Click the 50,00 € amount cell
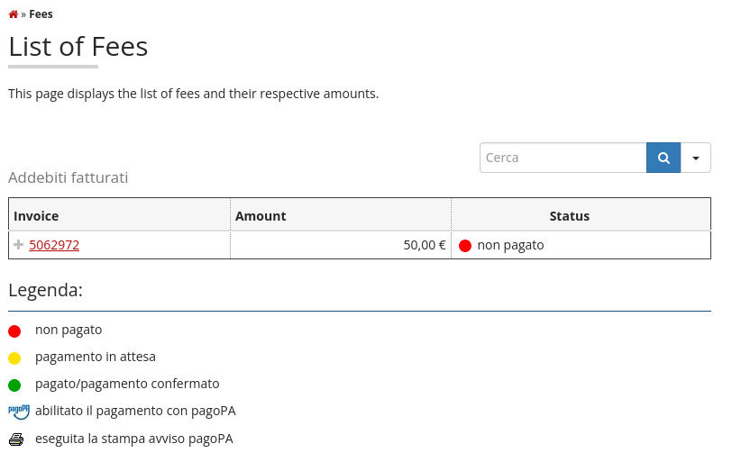 click(425, 245)
